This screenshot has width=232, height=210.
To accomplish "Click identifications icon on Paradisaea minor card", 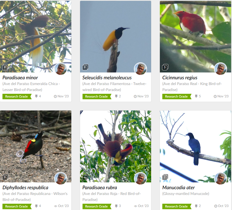I will pyautogui.click(x=36, y=96).
